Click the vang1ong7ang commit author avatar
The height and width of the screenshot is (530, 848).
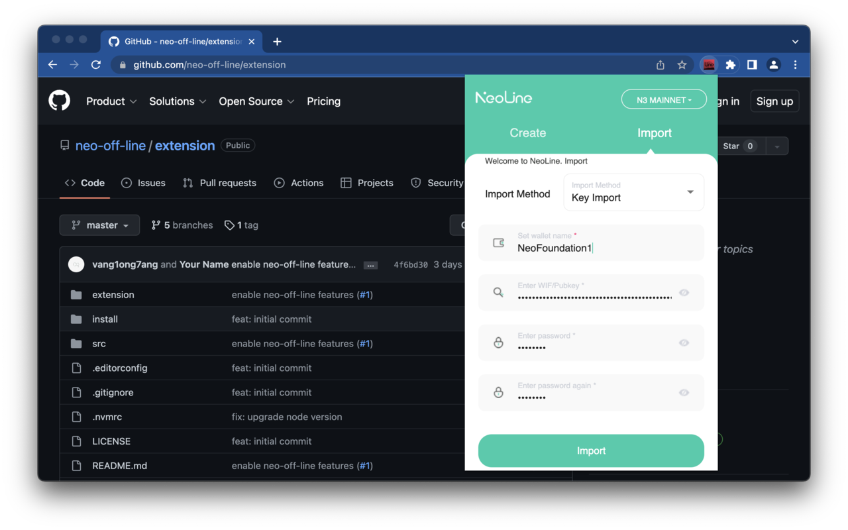[76, 264]
